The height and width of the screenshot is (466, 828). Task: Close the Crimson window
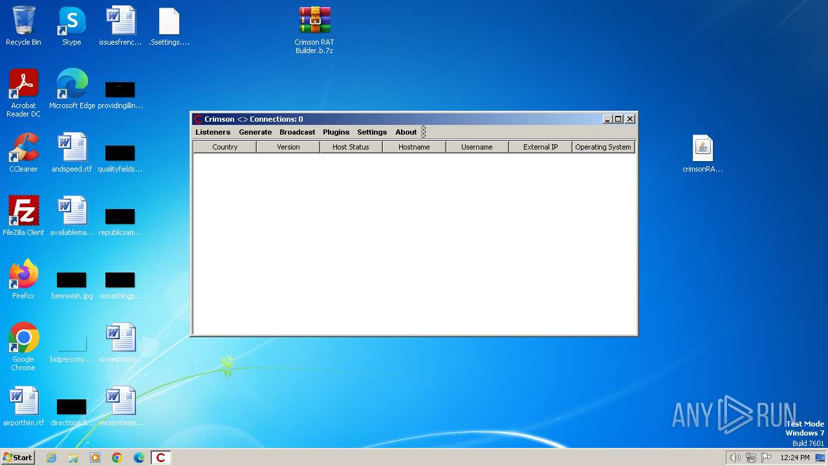coord(630,119)
